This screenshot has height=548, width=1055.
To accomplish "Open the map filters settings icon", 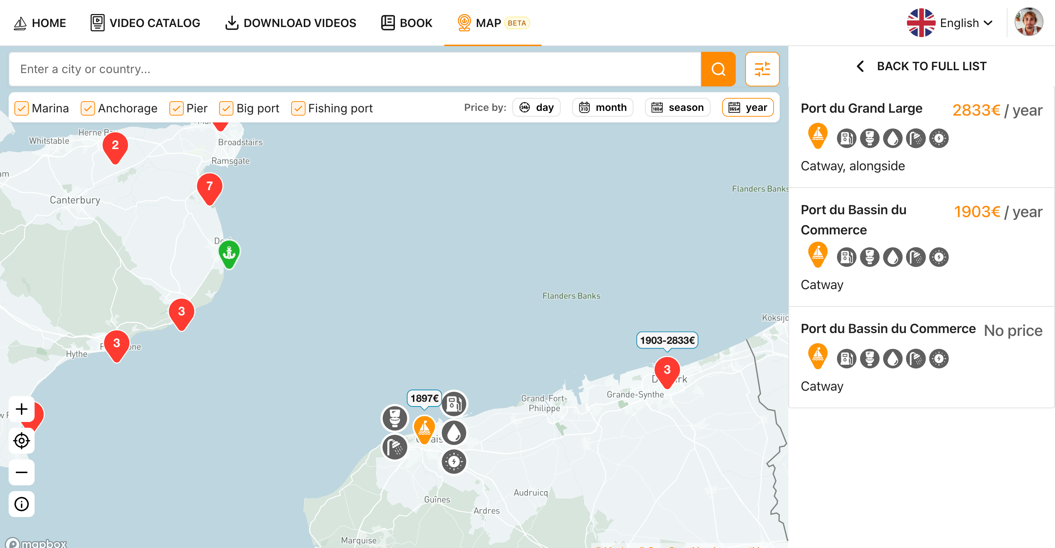I will pyautogui.click(x=762, y=69).
